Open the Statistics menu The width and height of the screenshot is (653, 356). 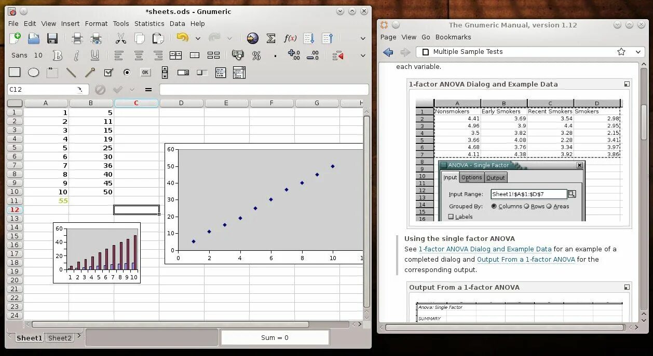[149, 23]
